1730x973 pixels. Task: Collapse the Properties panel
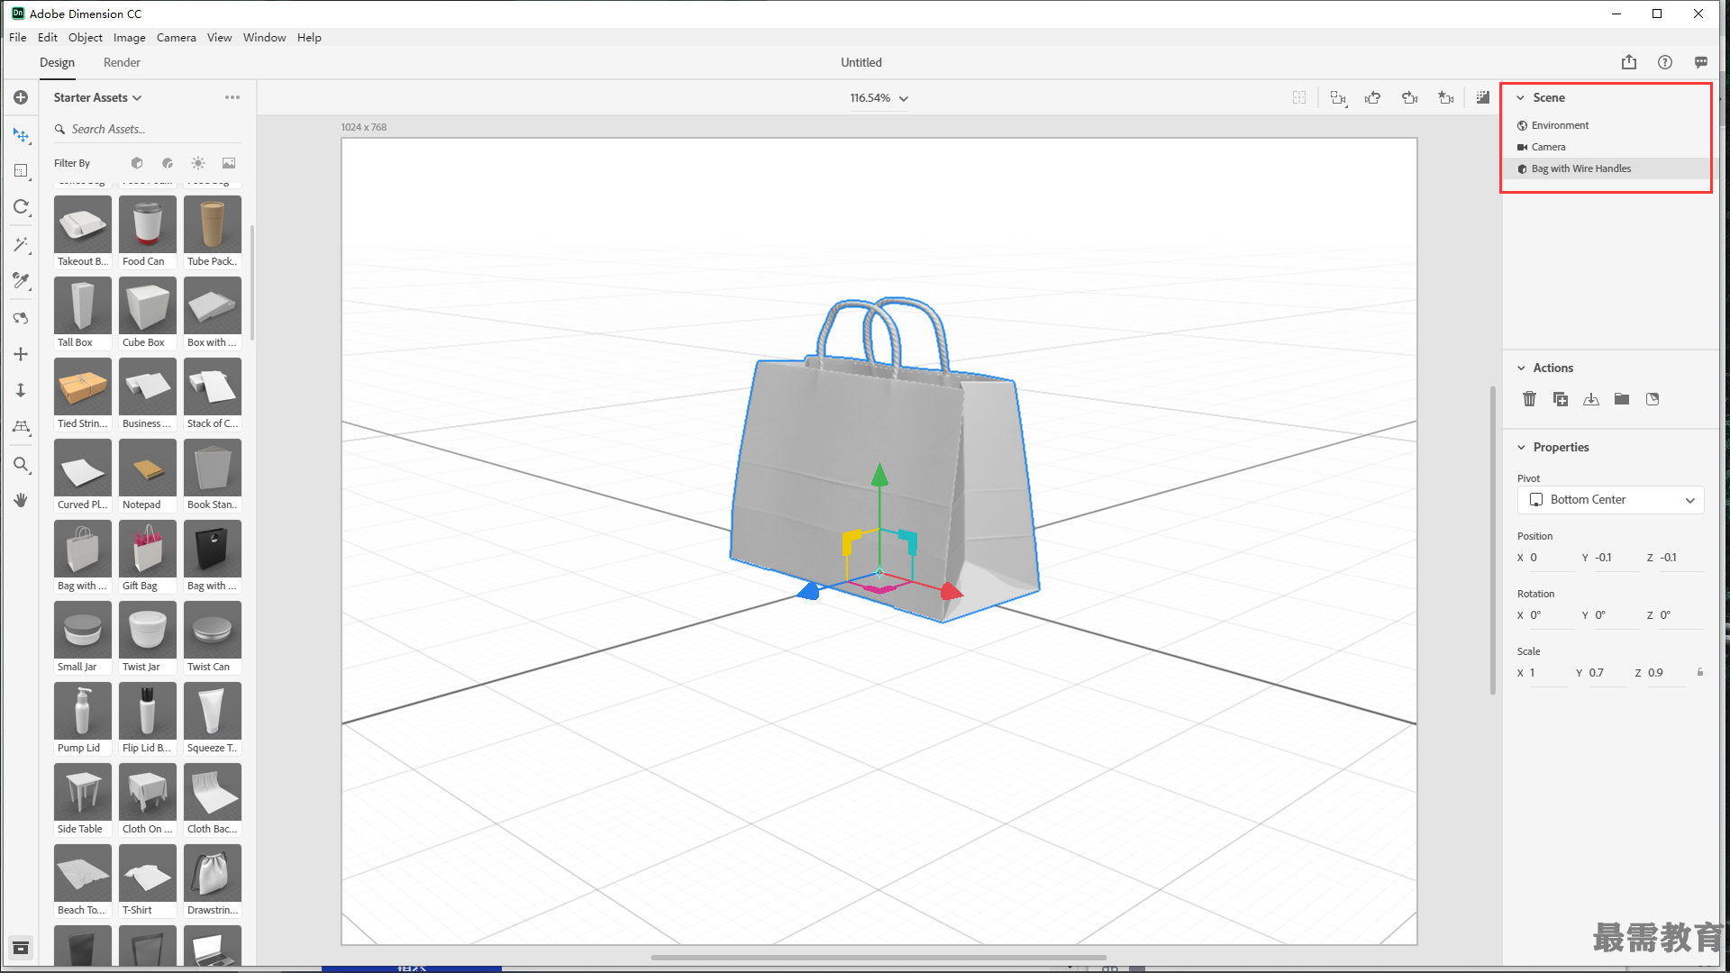click(x=1521, y=447)
